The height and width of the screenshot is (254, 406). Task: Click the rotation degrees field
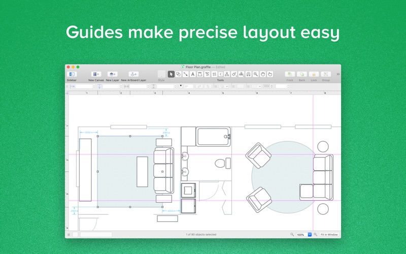click(x=188, y=86)
